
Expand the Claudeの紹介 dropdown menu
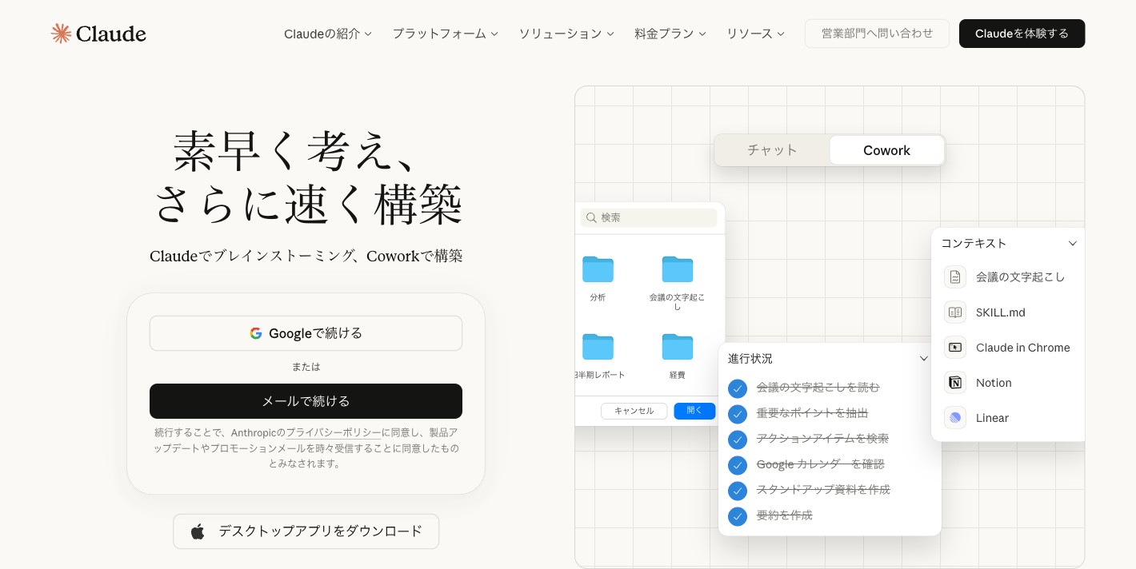coord(327,34)
